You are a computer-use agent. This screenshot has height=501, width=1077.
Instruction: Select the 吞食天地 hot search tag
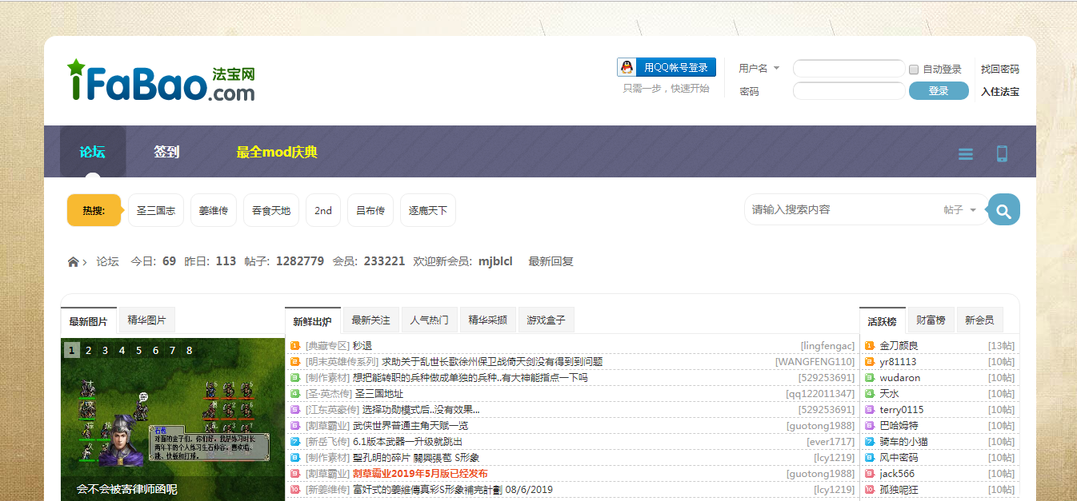click(x=271, y=210)
